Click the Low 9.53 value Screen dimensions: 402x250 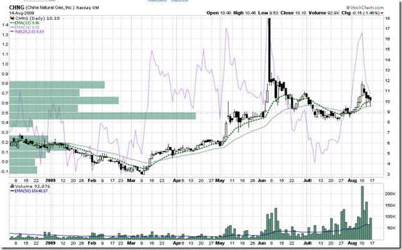pos(268,13)
